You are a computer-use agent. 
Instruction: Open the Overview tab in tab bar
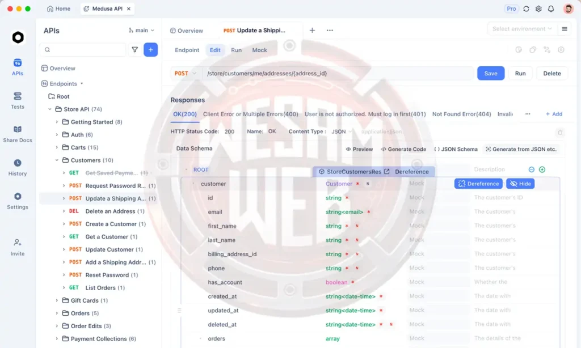(x=187, y=31)
